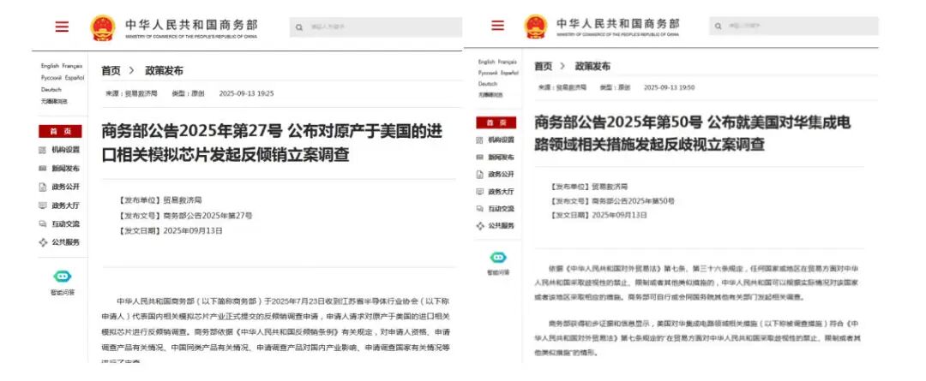The height and width of the screenshot is (381, 926).
Task: Open the 智能问答 robot icon on the right page
Action: [497, 258]
